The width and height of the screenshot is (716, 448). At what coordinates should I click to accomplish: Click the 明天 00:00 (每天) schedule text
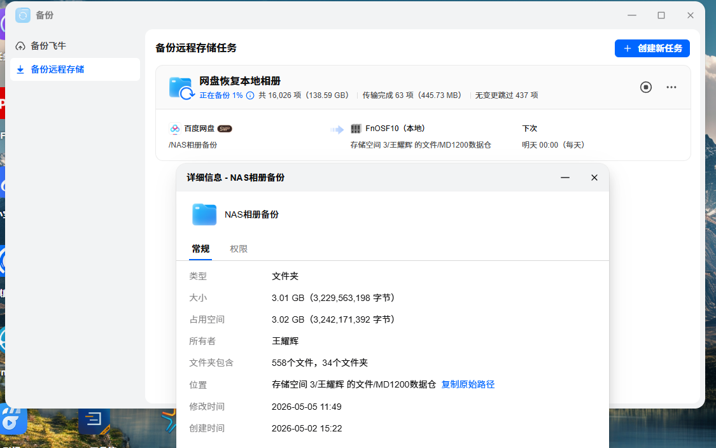(553, 145)
